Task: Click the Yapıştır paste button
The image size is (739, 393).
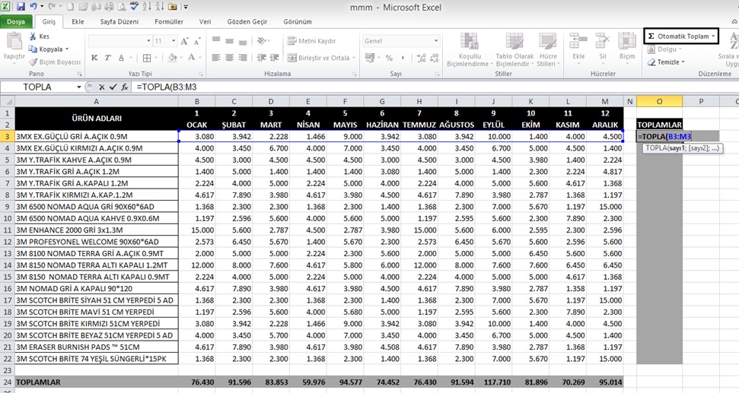Action: 14,47
